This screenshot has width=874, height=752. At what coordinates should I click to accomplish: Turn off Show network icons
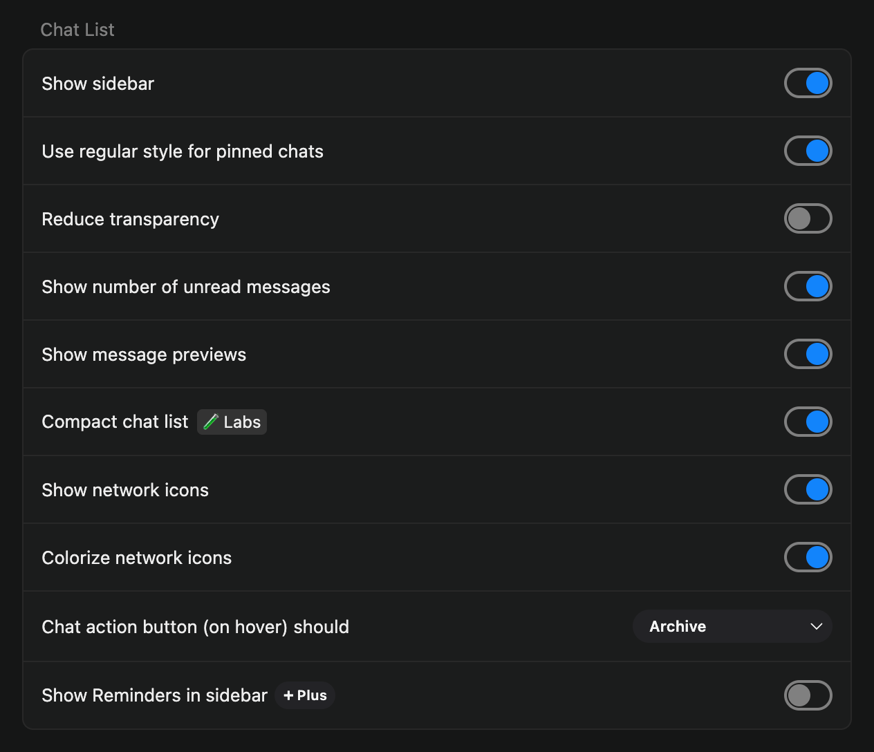tap(808, 489)
